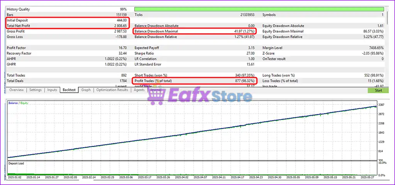Click the GHPR label
The height and width of the screenshot is (185, 395).
point(11,64)
